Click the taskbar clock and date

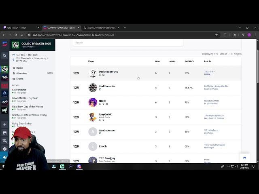point(244,167)
